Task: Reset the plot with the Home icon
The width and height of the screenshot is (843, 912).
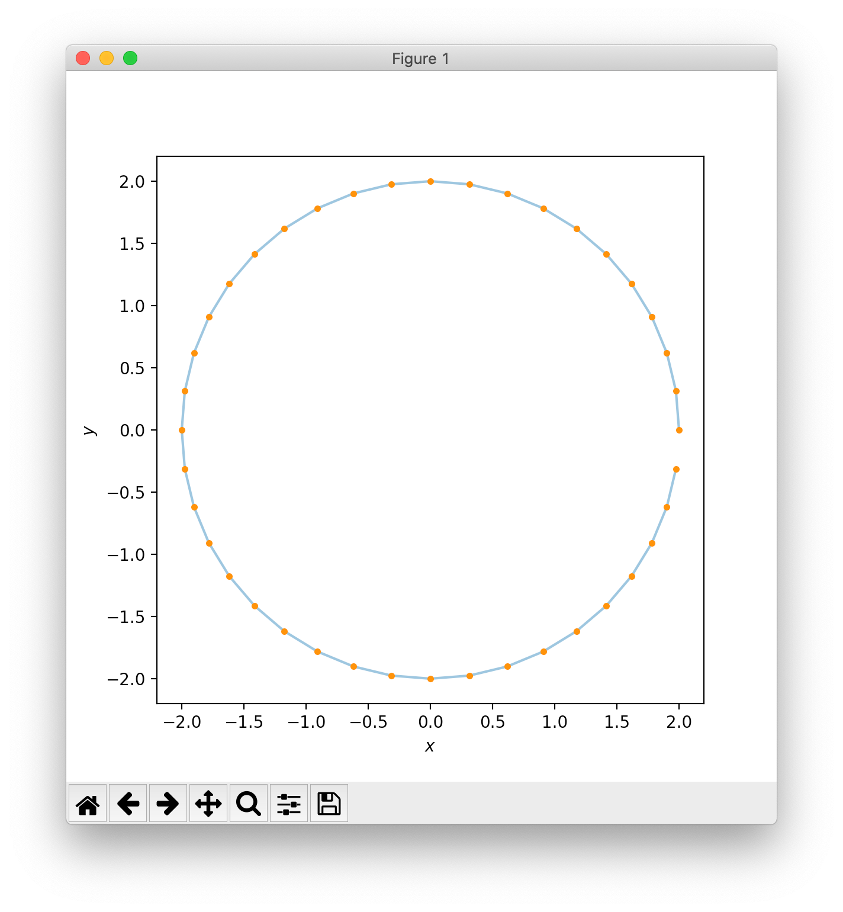Action: [x=88, y=803]
